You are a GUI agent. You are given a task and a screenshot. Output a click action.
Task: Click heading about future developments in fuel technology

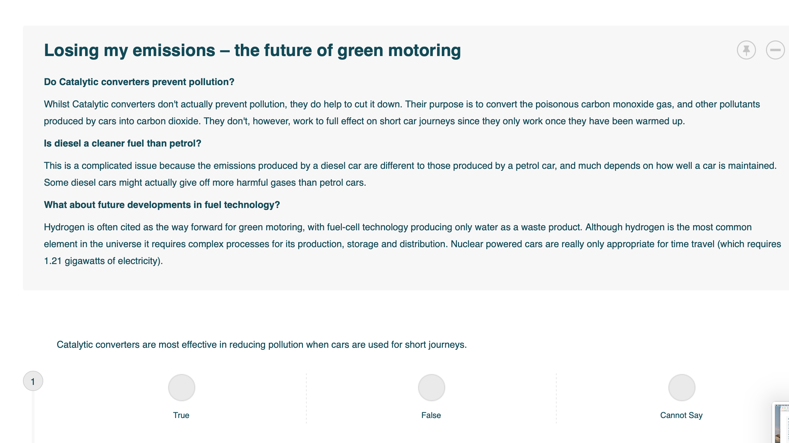[x=162, y=205]
